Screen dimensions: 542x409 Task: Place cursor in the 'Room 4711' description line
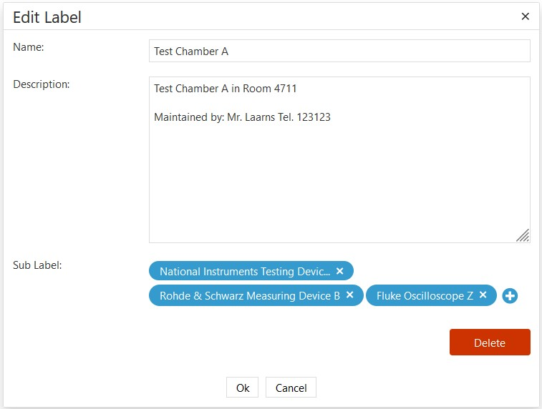tap(226, 89)
